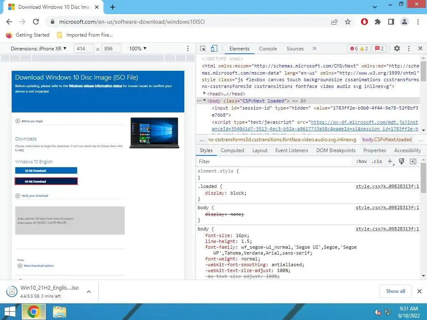Activate the DevTools inspect element picker
The height and width of the screenshot is (320, 427).
coord(203,48)
